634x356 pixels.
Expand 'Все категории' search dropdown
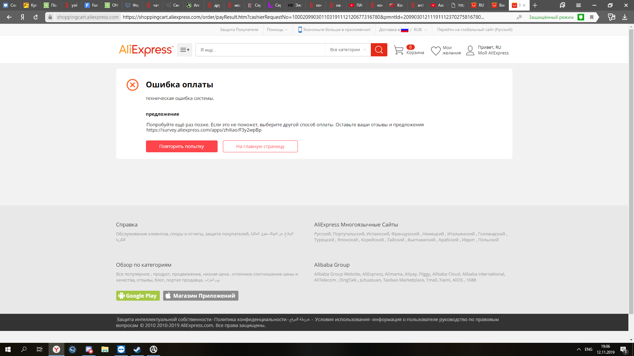tap(348, 50)
